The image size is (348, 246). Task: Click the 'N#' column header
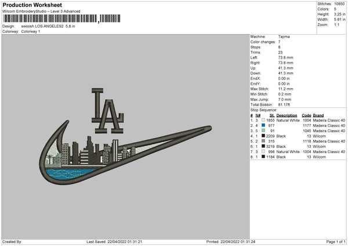click(258, 115)
